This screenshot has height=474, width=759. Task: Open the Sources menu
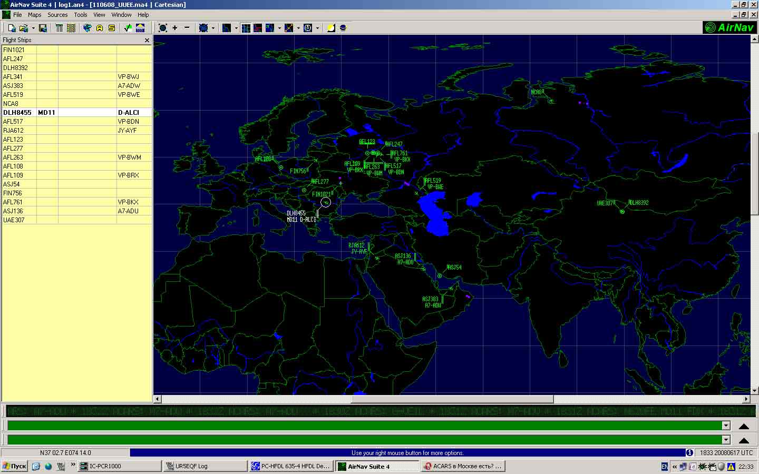coord(57,15)
